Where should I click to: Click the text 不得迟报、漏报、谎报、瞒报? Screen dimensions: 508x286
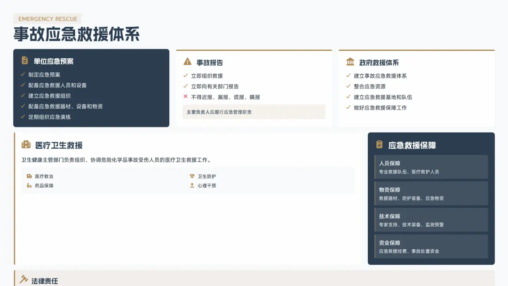(x=225, y=97)
